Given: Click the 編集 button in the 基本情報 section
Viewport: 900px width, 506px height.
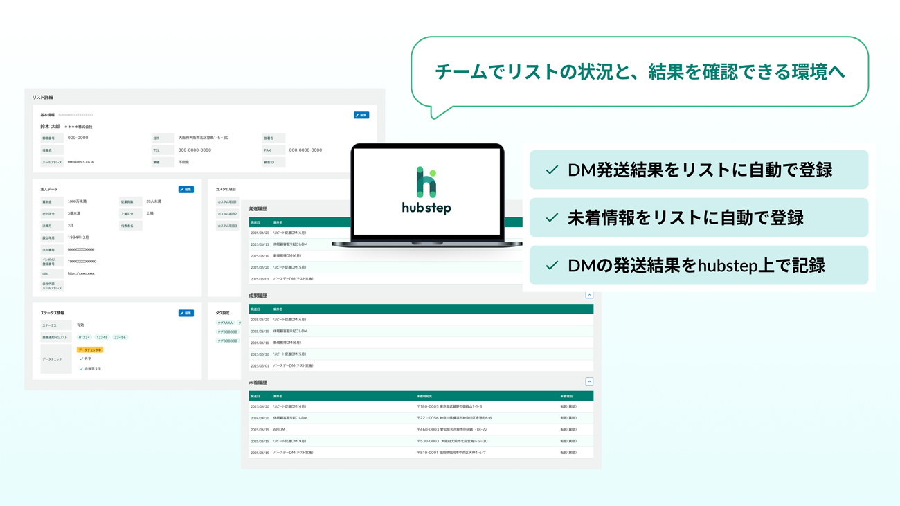Looking at the screenshot, I should click(361, 115).
